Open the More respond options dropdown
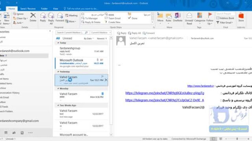 tap(71, 21)
